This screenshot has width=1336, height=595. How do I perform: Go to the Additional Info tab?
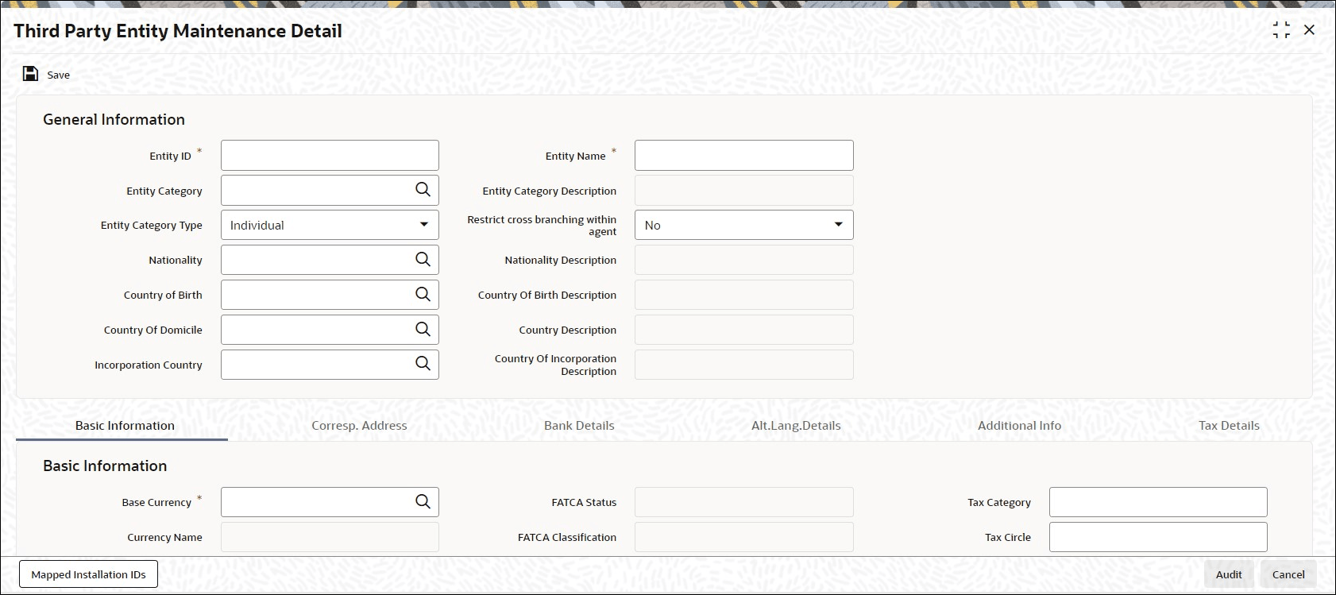click(1019, 426)
